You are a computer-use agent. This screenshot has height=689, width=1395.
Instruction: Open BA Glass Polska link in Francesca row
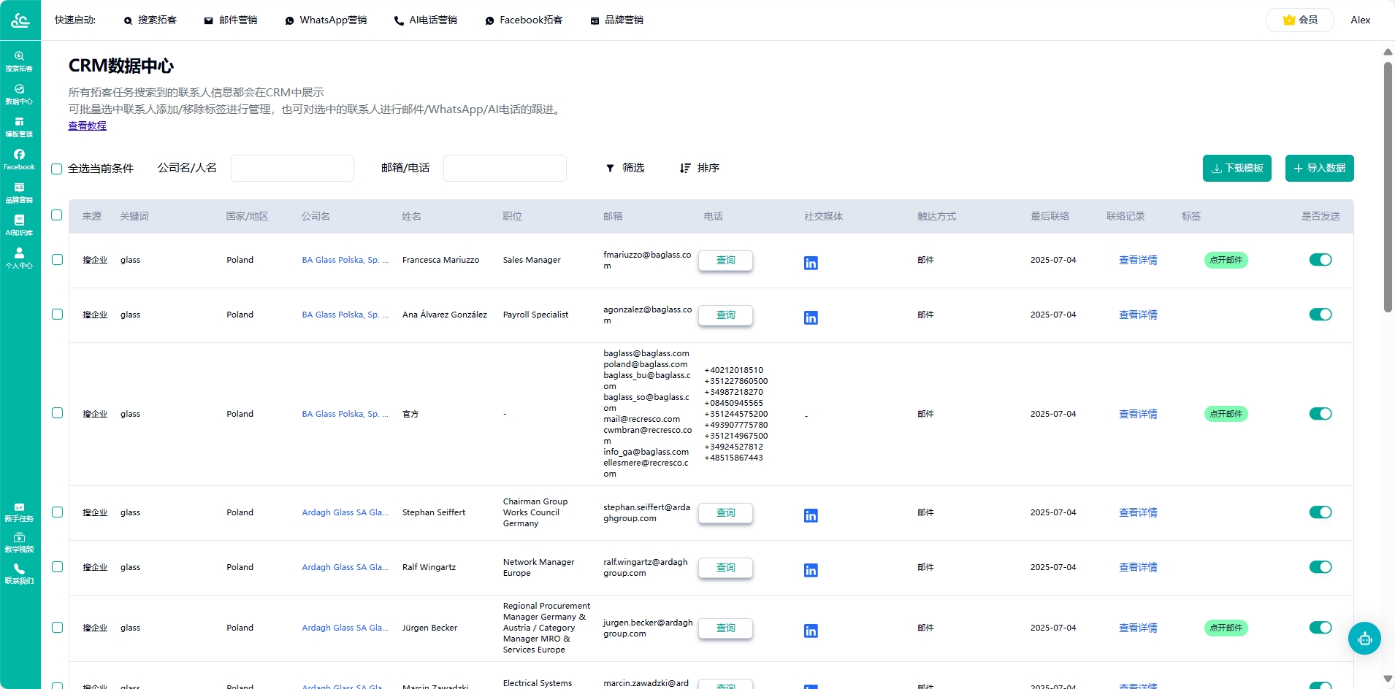coord(345,260)
